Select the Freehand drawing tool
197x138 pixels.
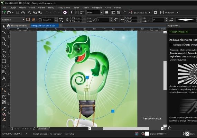[4, 51]
